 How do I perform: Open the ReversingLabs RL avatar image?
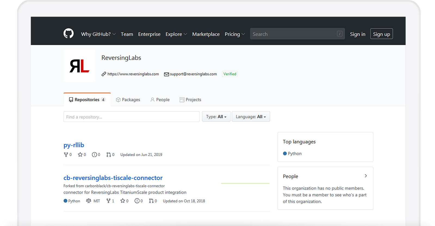(79, 66)
